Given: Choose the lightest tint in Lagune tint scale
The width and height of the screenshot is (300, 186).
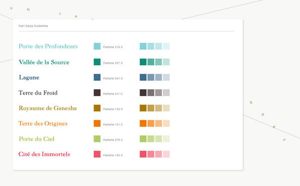Looking at the screenshot, I should click(x=166, y=77).
